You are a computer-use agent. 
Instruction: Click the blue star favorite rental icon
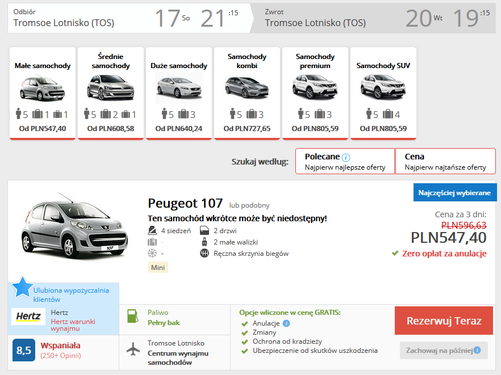[22, 287]
